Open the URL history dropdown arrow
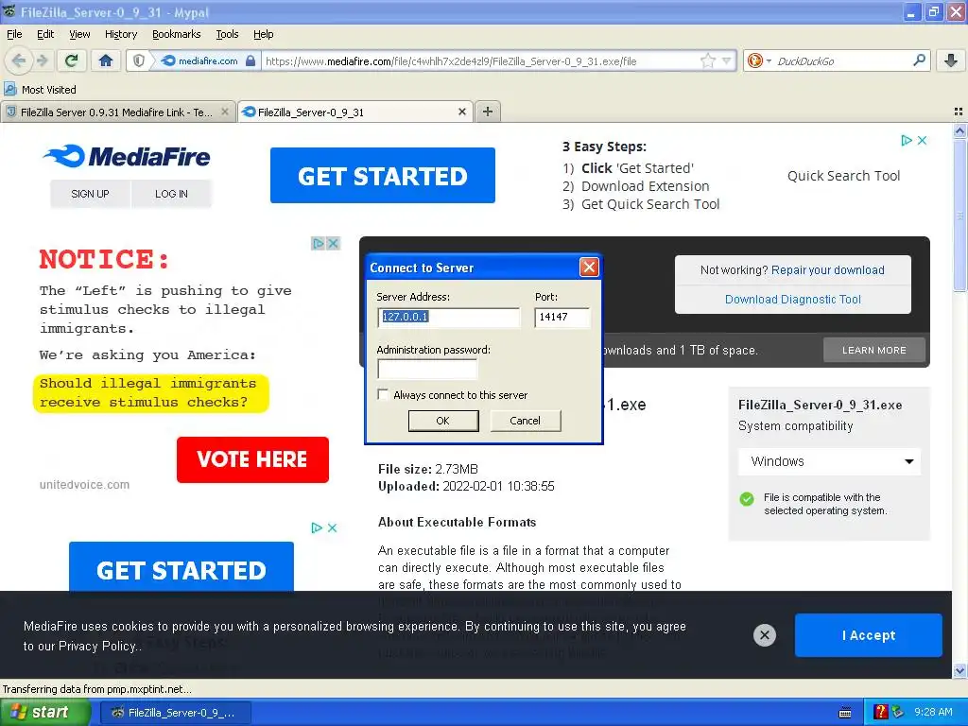Image resolution: width=968 pixels, height=726 pixels. tap(727, 60)
